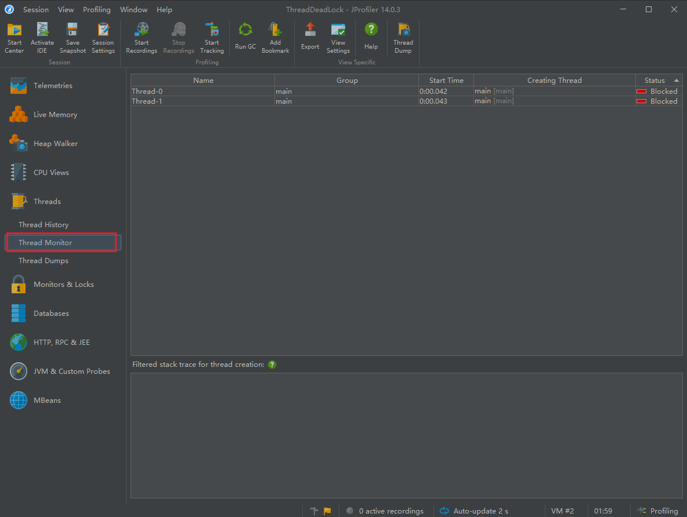
Task: Open the Session menu
Action: pos(36,9)
